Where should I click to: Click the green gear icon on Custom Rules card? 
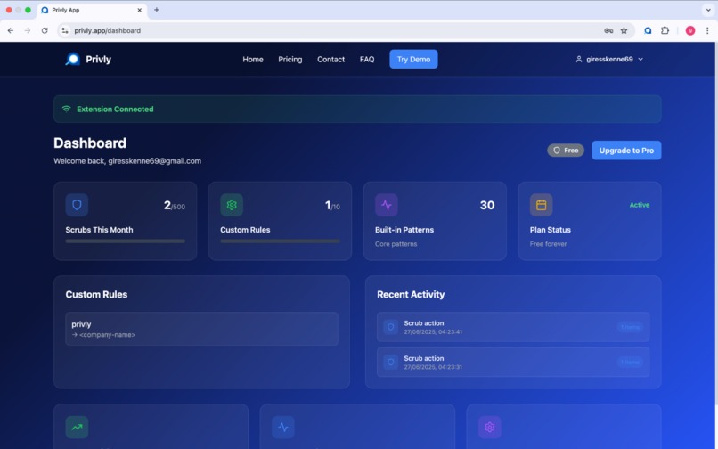[x=232, y=205]
